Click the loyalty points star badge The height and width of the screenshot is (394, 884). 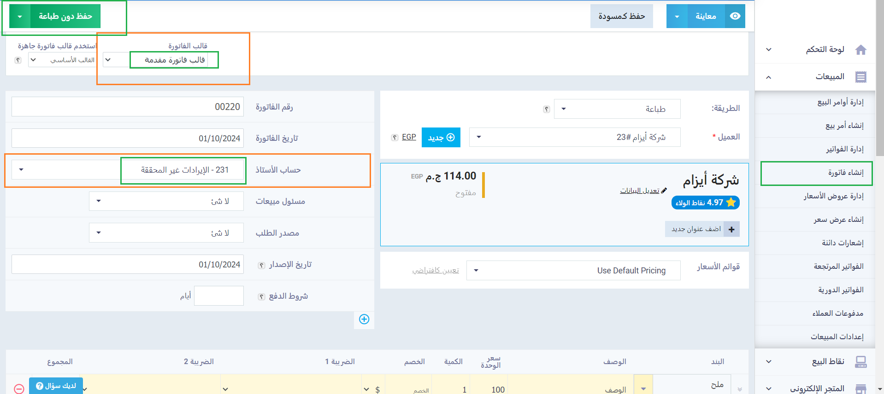[705, 203]
